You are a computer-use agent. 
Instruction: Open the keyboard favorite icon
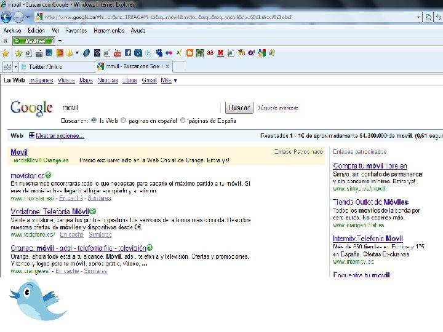coord(39,53)
